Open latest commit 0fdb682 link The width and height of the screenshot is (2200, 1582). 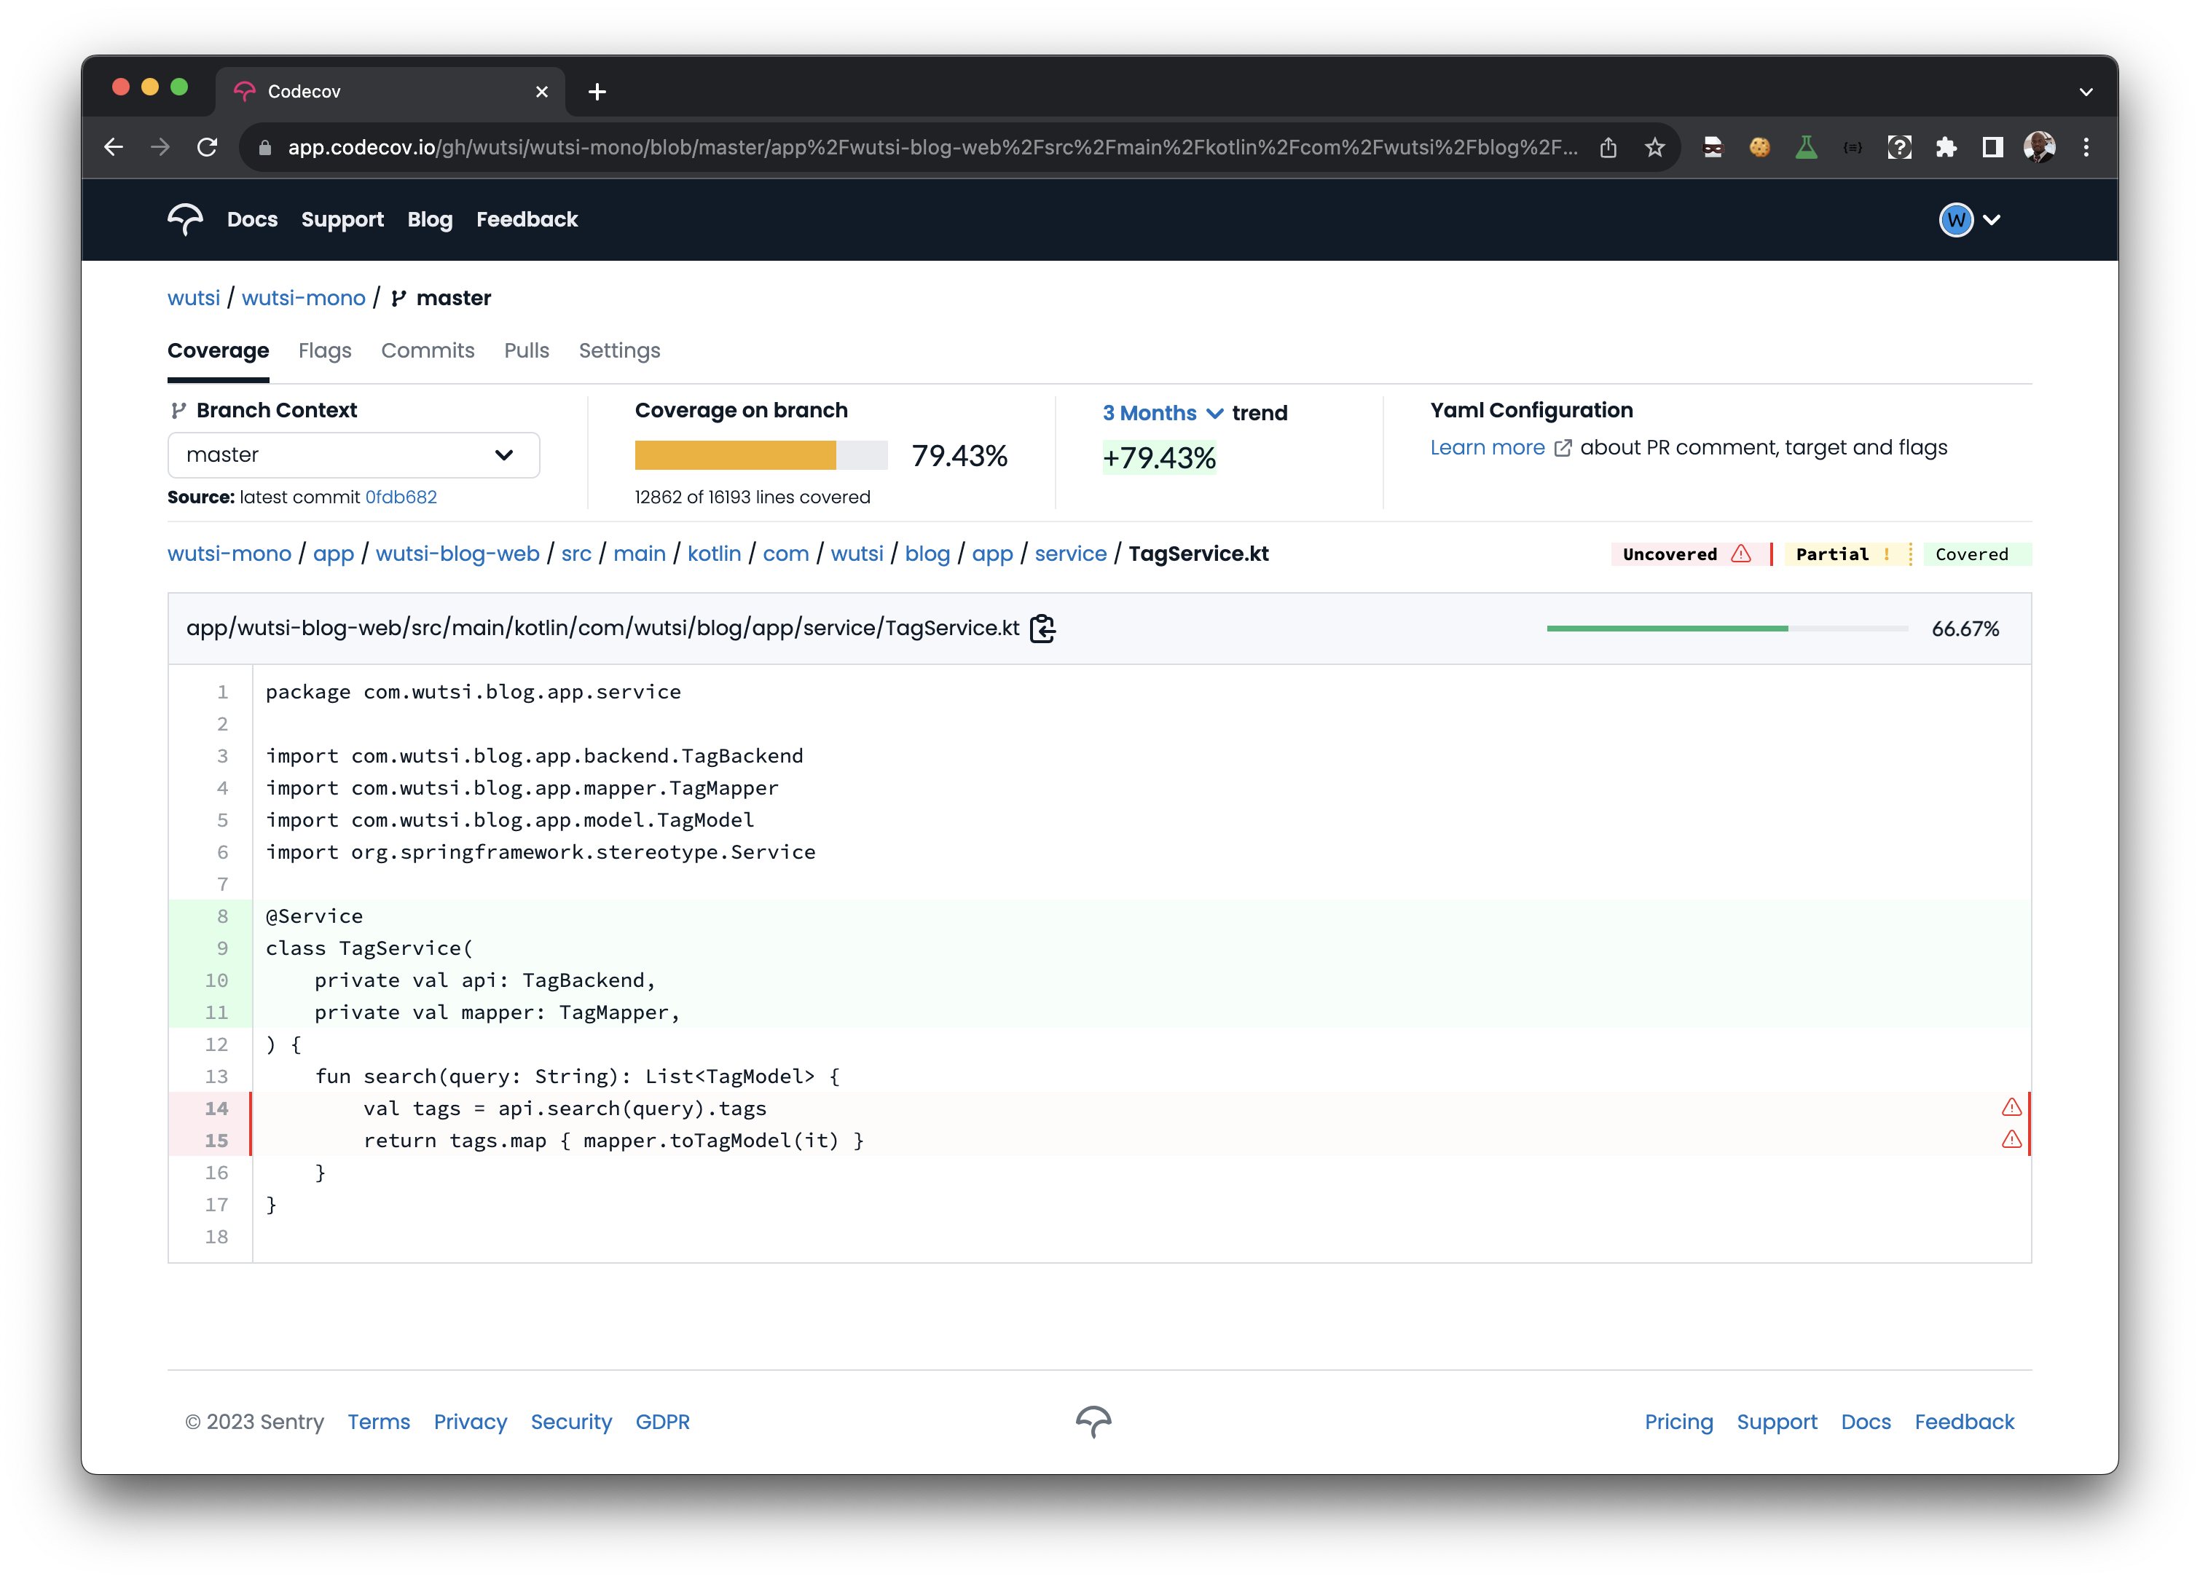point(401,497)
